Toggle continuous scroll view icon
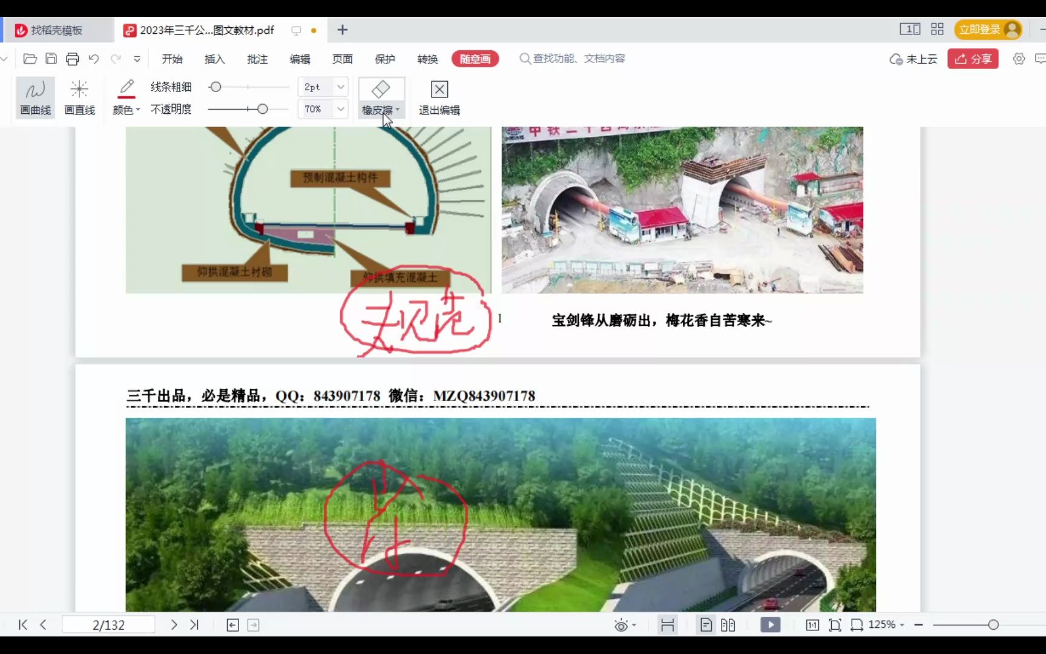1046x654 pixels. (668, 625)
